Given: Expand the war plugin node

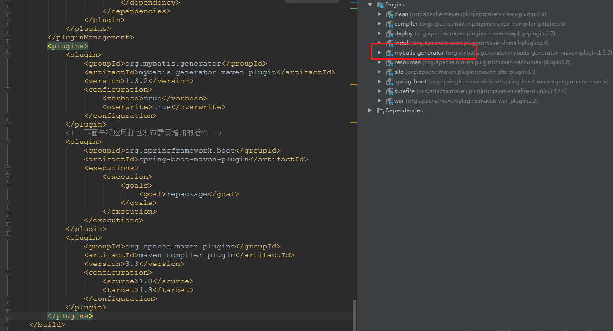Looking at the screenshot, I should (x=379, y=101).
